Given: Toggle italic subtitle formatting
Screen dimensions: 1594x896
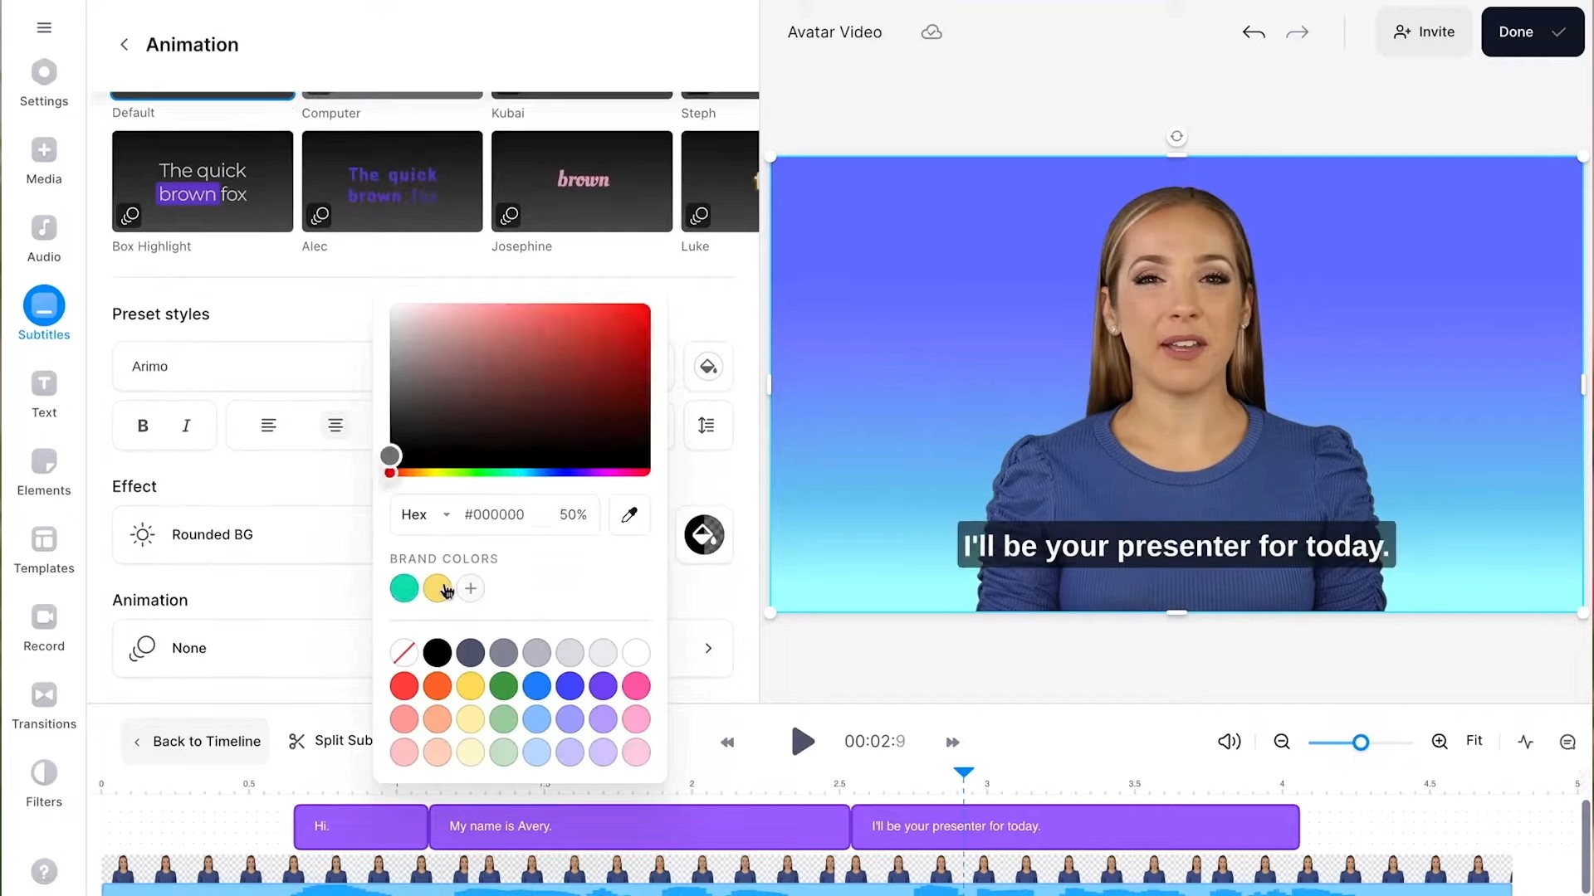Looking at the screenshot, I should click(186, 426).
